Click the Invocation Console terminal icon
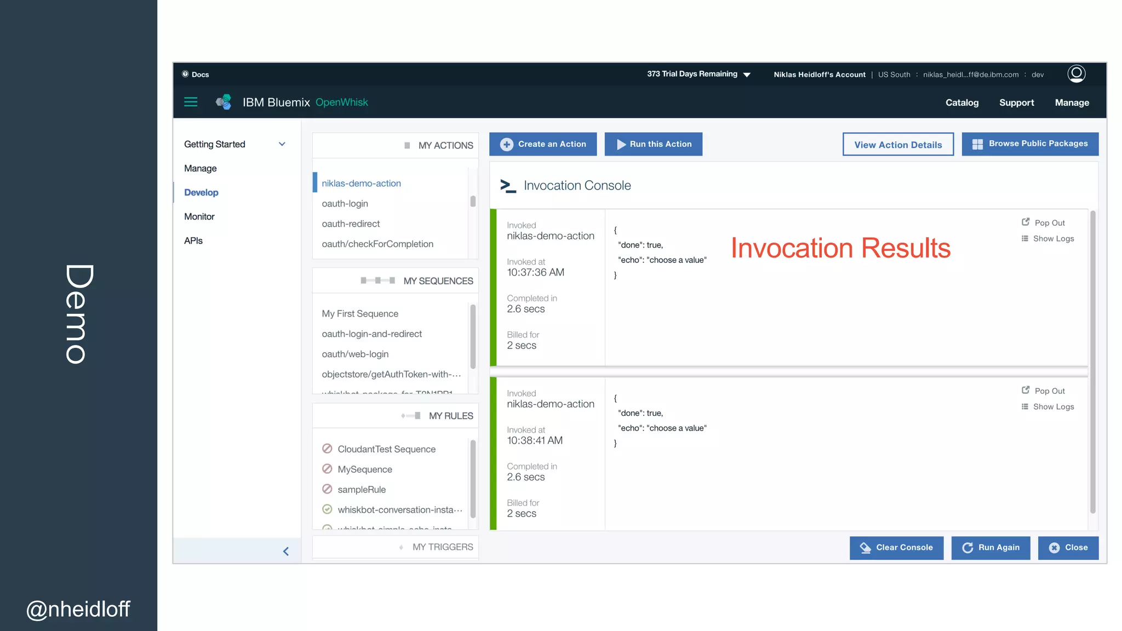Screen dimensions: 1122x631 pyautogui.click(x=508, y=186)
